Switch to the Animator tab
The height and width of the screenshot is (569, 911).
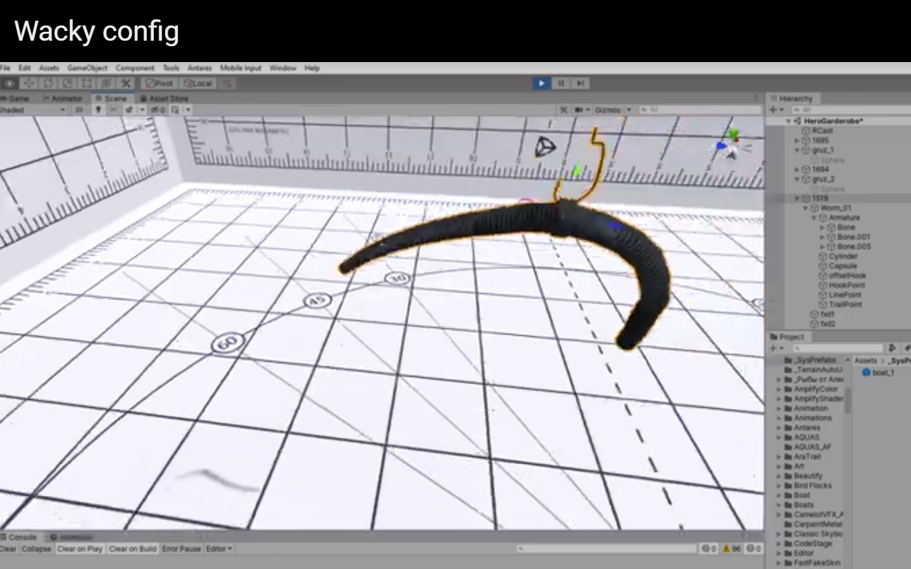click(62, 99)
